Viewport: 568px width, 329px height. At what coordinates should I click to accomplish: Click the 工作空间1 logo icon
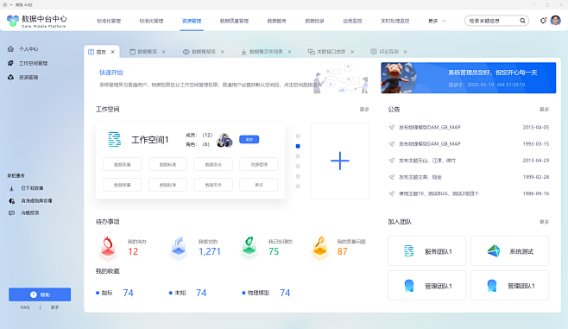(x=115, y=140)
